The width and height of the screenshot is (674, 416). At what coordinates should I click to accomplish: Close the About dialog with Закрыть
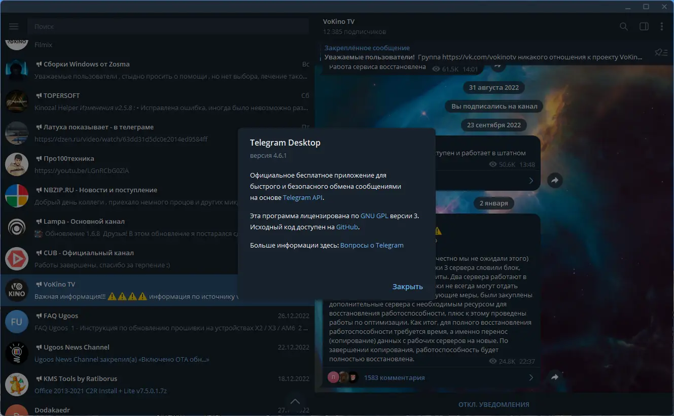(407, 287)
